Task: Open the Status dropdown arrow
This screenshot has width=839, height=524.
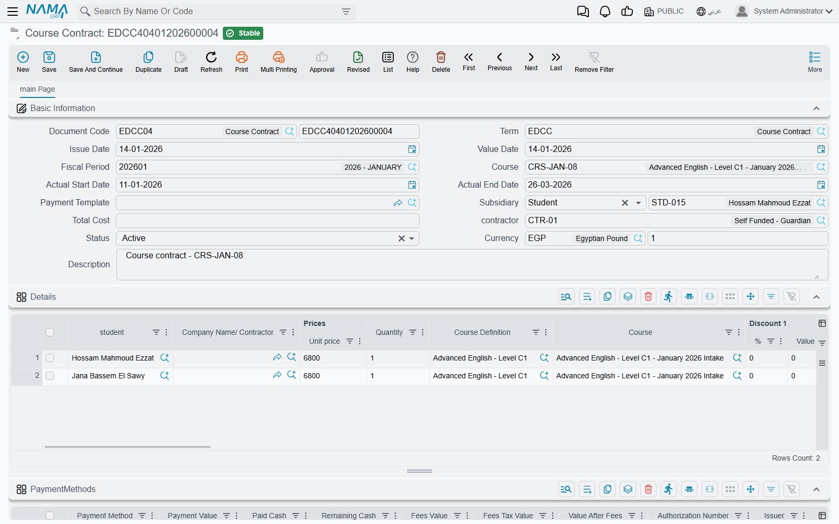Action: (412, 238)
